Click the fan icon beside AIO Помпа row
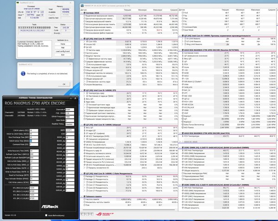The image size is (278, 221). [x=183, y=127]
